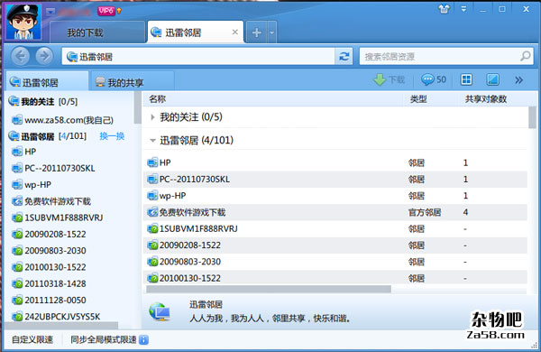Viewport: 541px width, 352px height.
Task: Click share count 4 of 免费软件游戏下载
Action: 465,212
